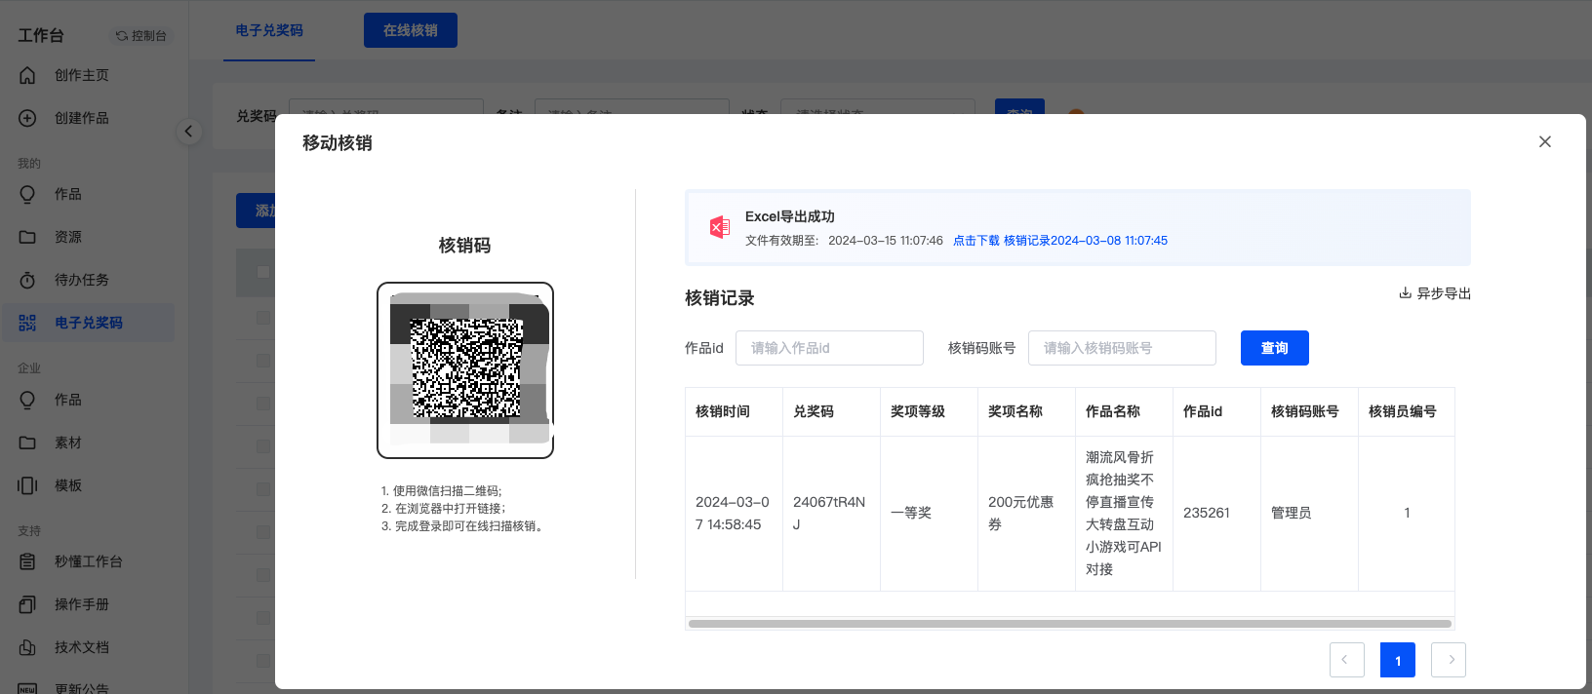Open 秒懂工作台 via its clipboard icon
Screen dimensions: 1592x694
pos(27,561)
